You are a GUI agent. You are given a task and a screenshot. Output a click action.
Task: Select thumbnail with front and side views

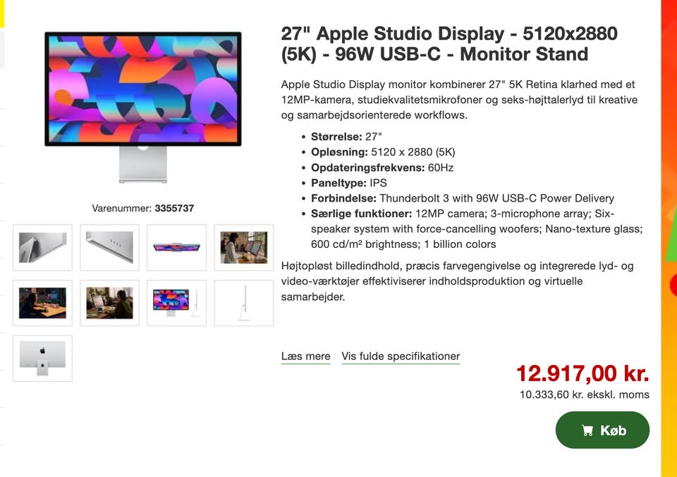176,303
